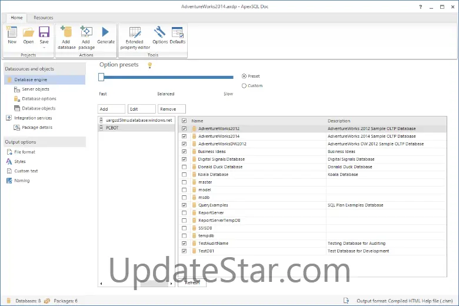
Task: Select Database engine in the sidebar
Action: click(45, 79)
